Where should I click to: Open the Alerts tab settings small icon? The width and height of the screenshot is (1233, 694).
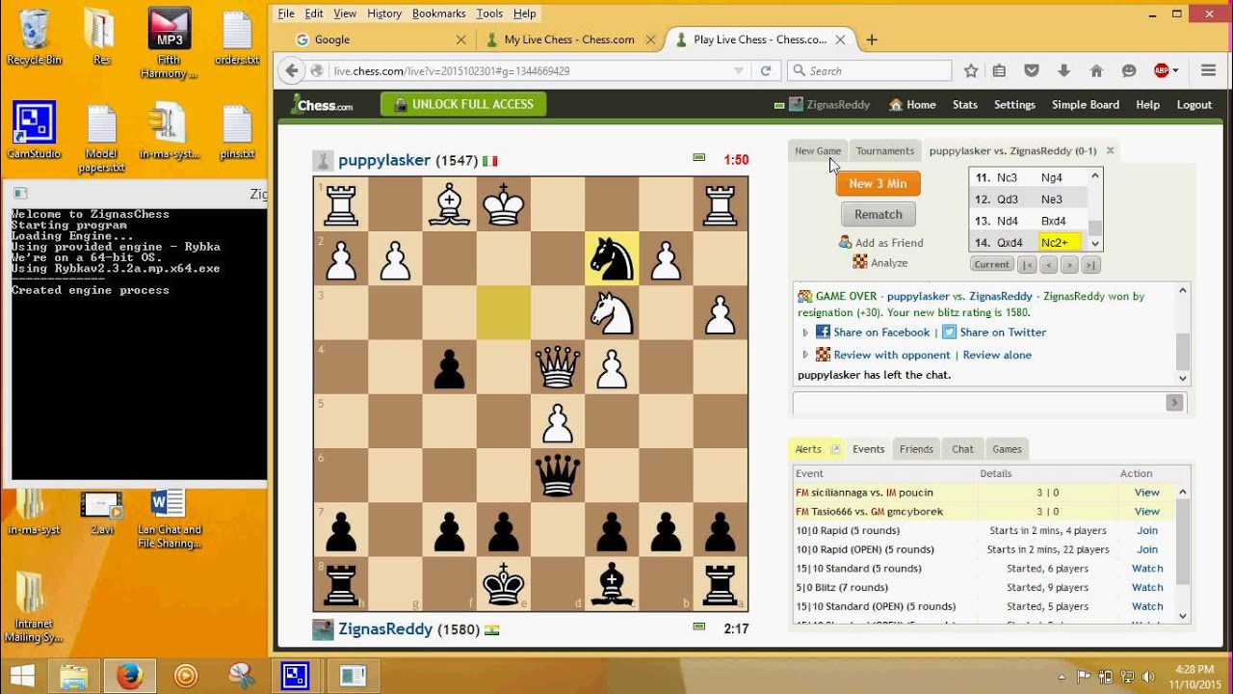coord(835,449)
